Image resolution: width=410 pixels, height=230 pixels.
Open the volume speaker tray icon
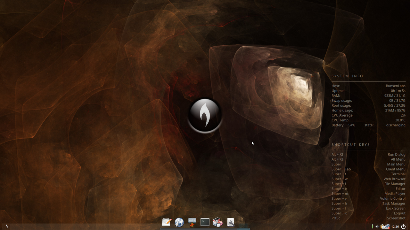tap(377, 226)
